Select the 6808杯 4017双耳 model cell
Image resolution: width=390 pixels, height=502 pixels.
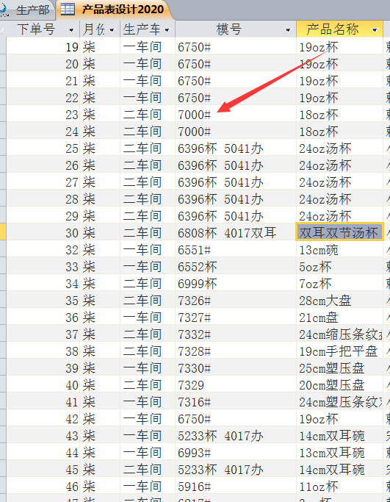click(x=236, y=232)
